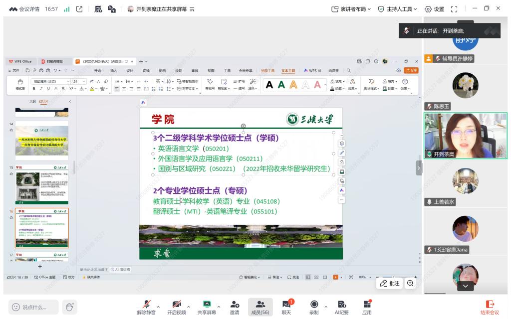Screen dimensions: 511x320
Task: Click the raise hand icon beside the chat box
Action: coord(70,307)
